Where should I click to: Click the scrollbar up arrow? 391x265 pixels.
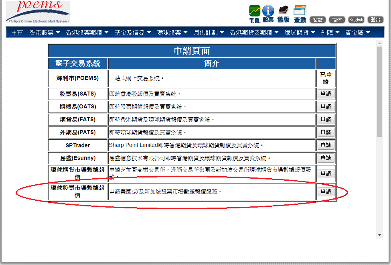[x=379, y=43]
